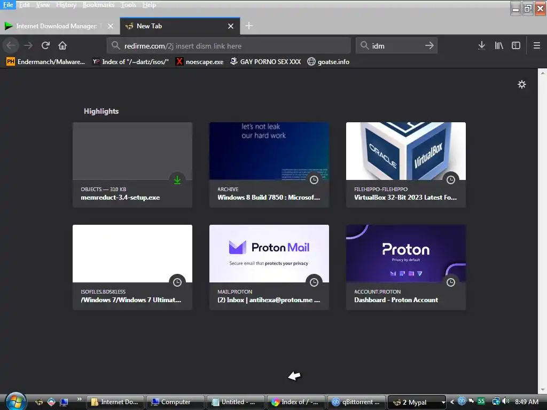Click history clock icon on Windows 8 Build card

coord(314,180)
